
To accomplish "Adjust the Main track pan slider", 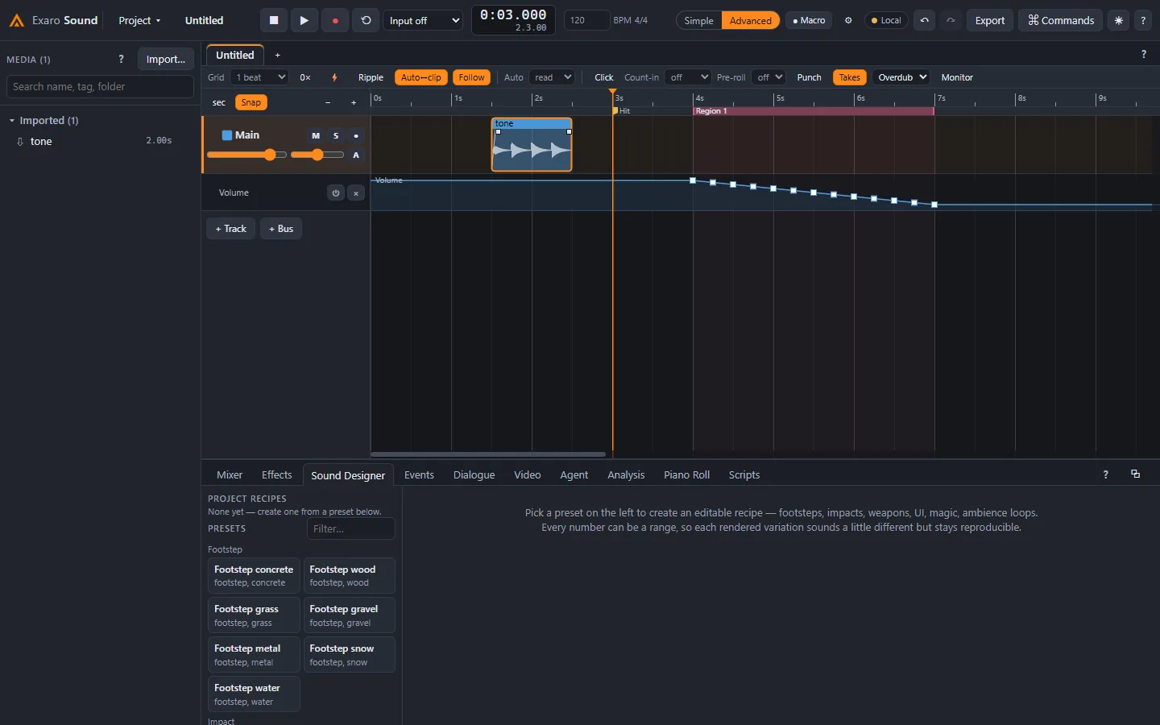I will coord(317,155).
